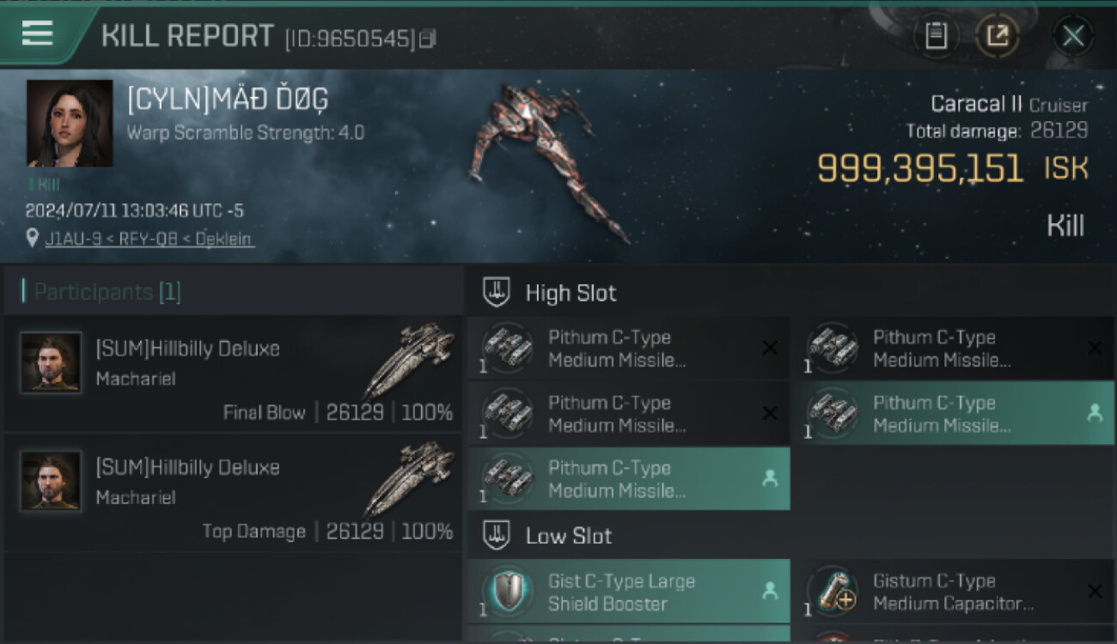Click the clipboard notes icon
Viewport: 1117px width, 644px height.
936,36
